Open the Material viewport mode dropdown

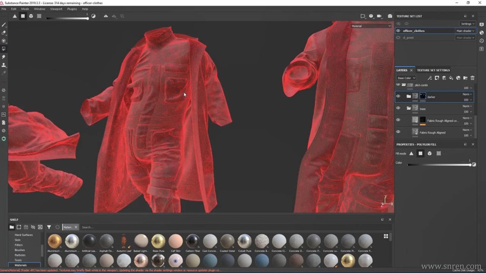point(371,26)
